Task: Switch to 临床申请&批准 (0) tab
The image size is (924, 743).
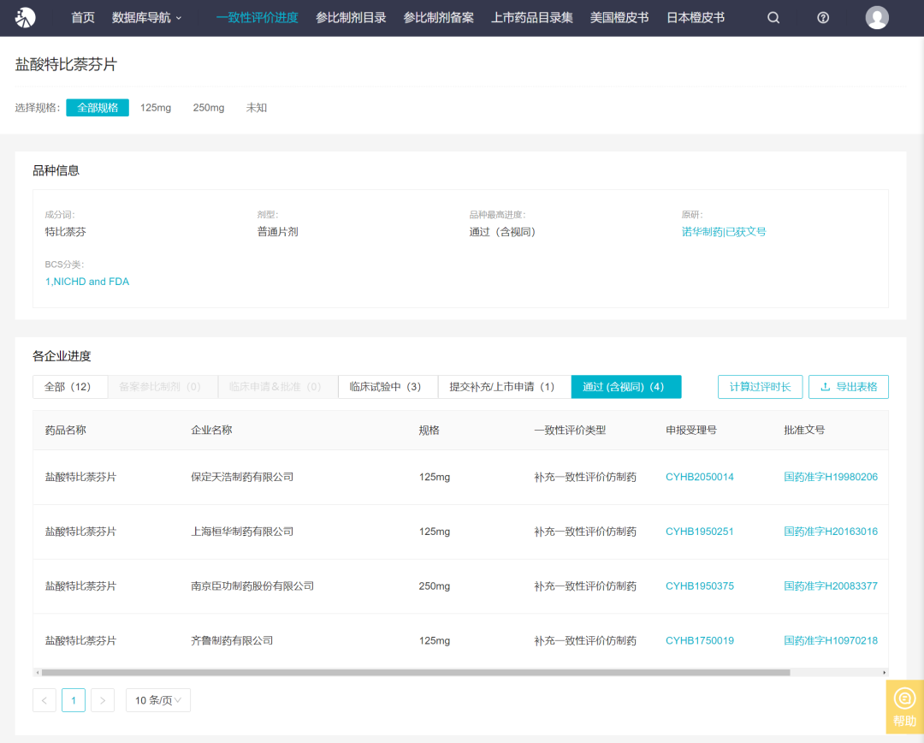Action: pos(278,387)
